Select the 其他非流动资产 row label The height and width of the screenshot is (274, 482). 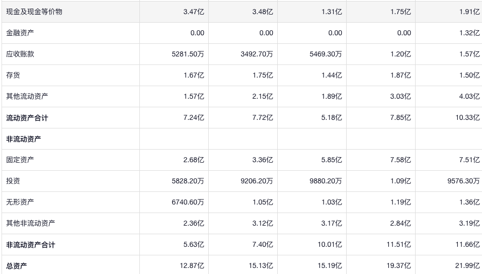[x=31, y=223]
